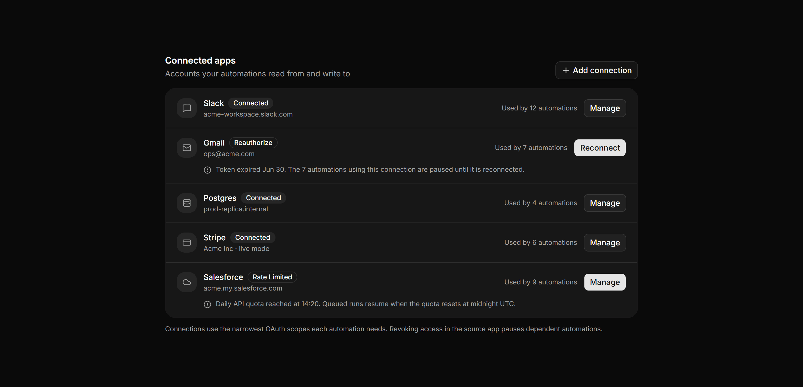The height and width of the screenshot is (387, 803).
Task: Click the Stripe credit card icon
Action: point(187,243)
